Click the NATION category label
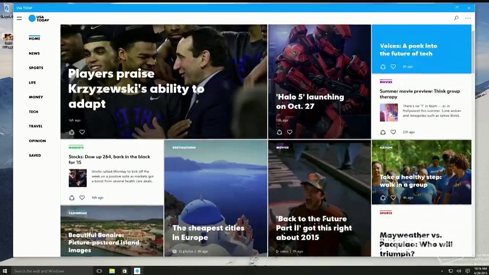This screenshot has width=489, height=275. coord(386,147)
